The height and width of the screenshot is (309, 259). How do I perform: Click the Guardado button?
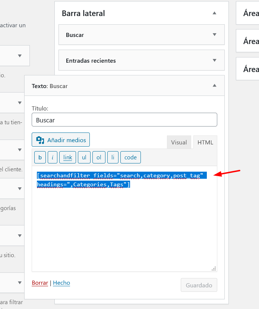pos(199,285)
